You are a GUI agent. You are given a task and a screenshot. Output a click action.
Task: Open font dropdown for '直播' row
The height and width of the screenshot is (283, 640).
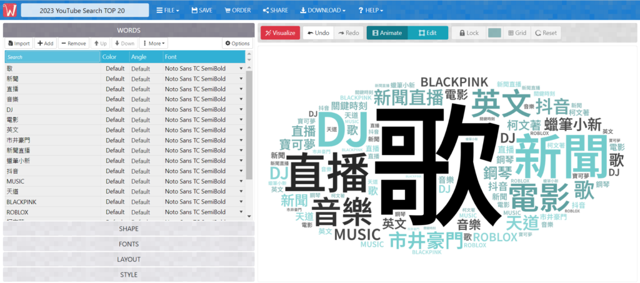[241, 89]
